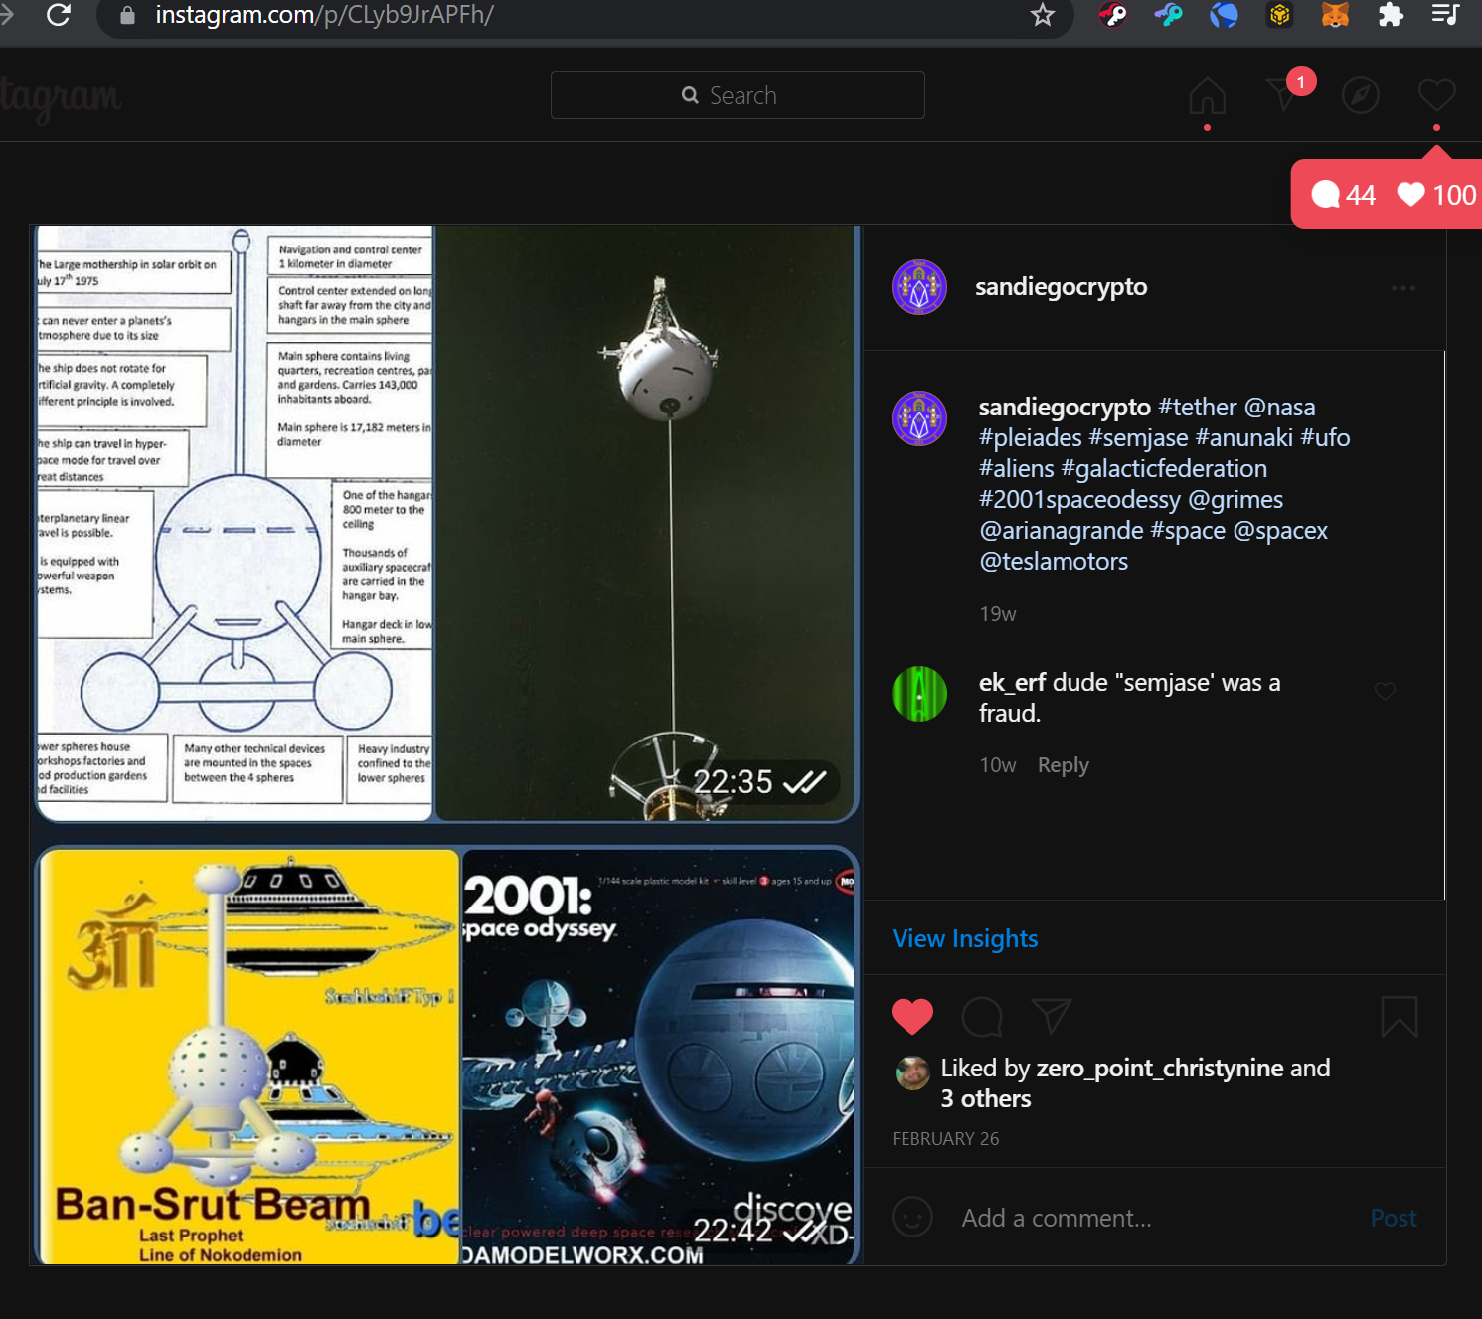Open the @arianagrande mention

coord(1062,531)
